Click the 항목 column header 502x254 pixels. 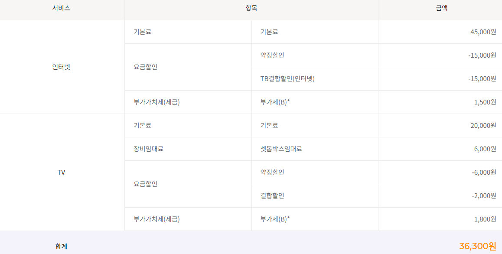point(251,8)
